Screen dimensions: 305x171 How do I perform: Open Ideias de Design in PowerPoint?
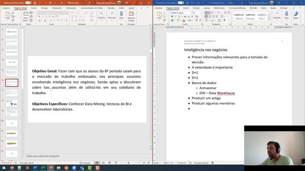(132, 16)
